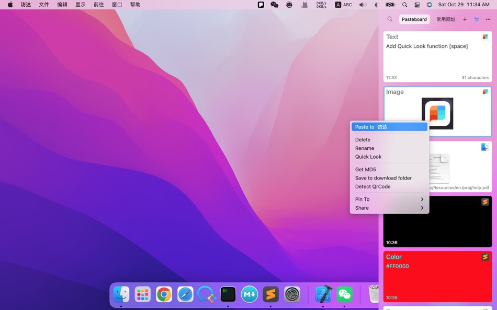Click Sublime icon on the black card

click(x=485, y=202)
